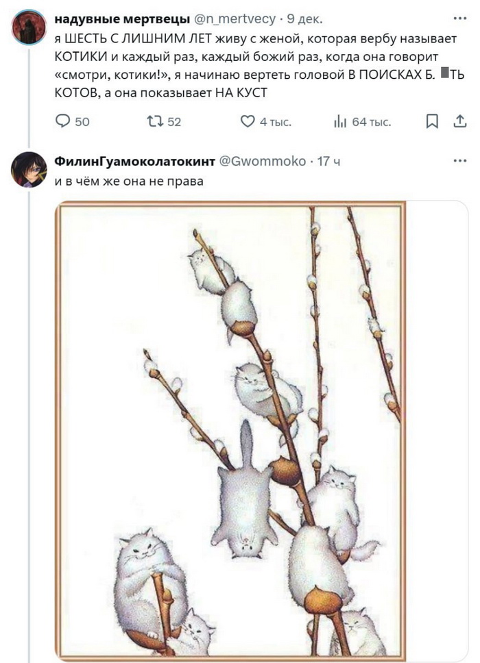480x663 pixels.
Task: Share the tweet via share icon
Action: (x=458, y=122)
